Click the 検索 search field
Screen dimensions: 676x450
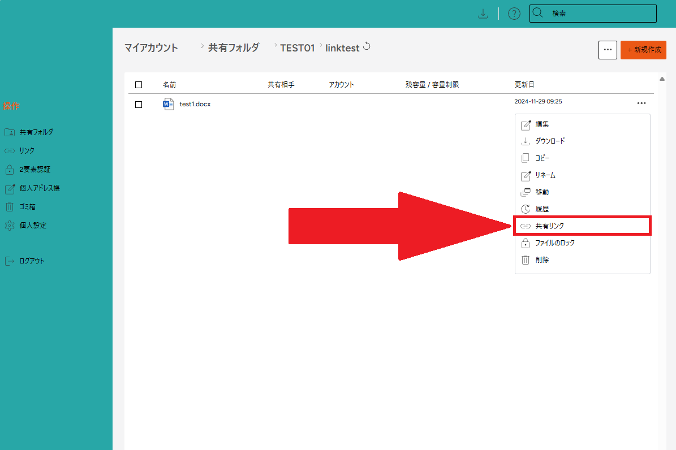click(x=600, y=14)
